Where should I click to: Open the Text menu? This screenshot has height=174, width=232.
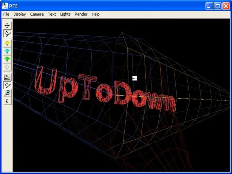pyautogui.click(x=52, y=14)
